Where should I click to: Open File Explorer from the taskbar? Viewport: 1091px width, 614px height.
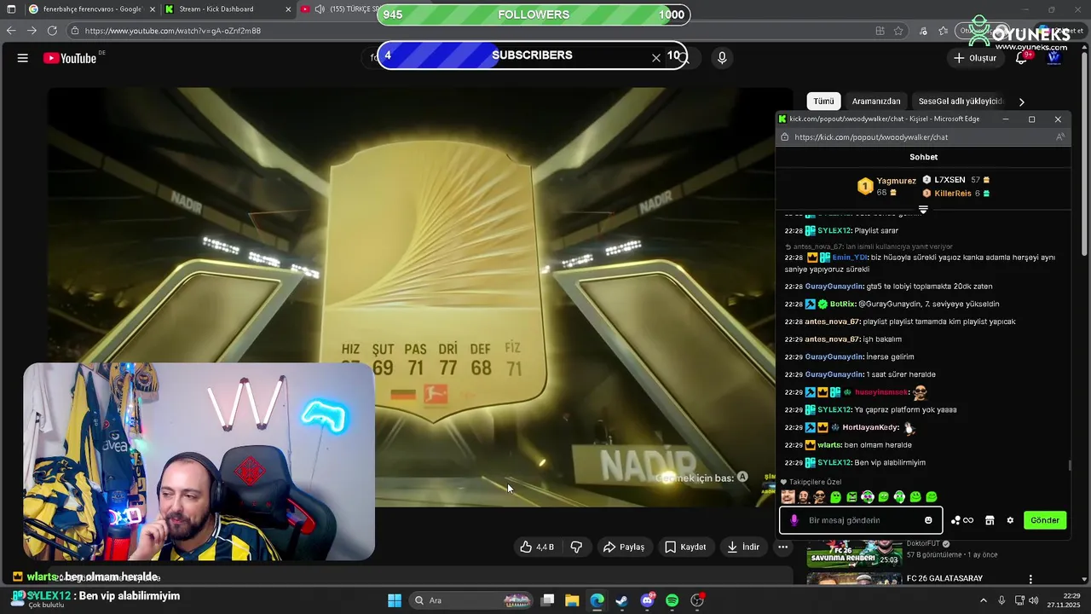click(x=572, y=600)
